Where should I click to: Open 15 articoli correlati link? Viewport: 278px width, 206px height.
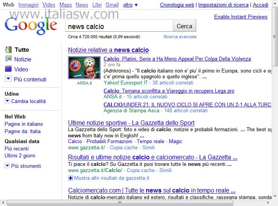point(147,96)
